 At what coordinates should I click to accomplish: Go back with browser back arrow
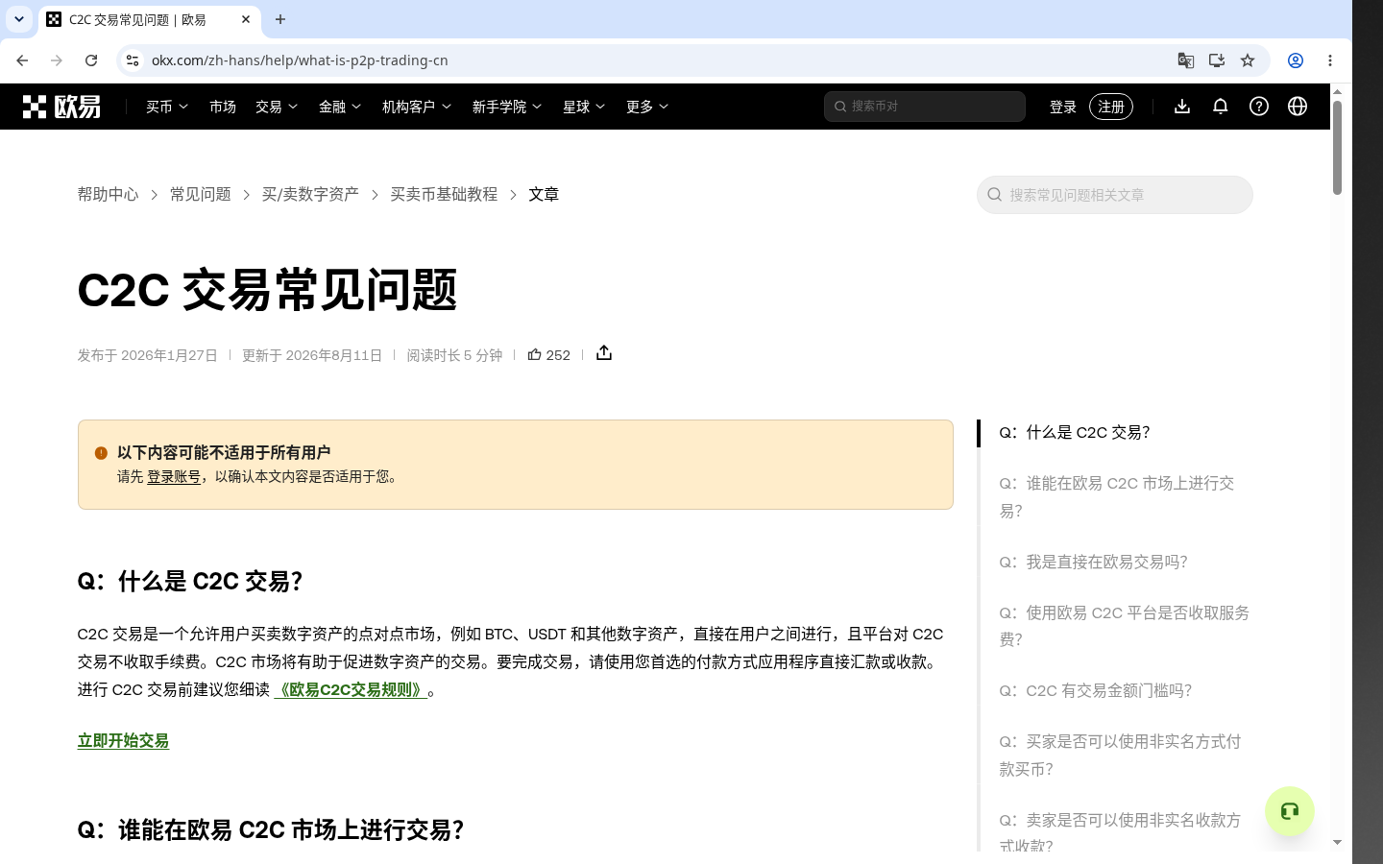point(22,60)
